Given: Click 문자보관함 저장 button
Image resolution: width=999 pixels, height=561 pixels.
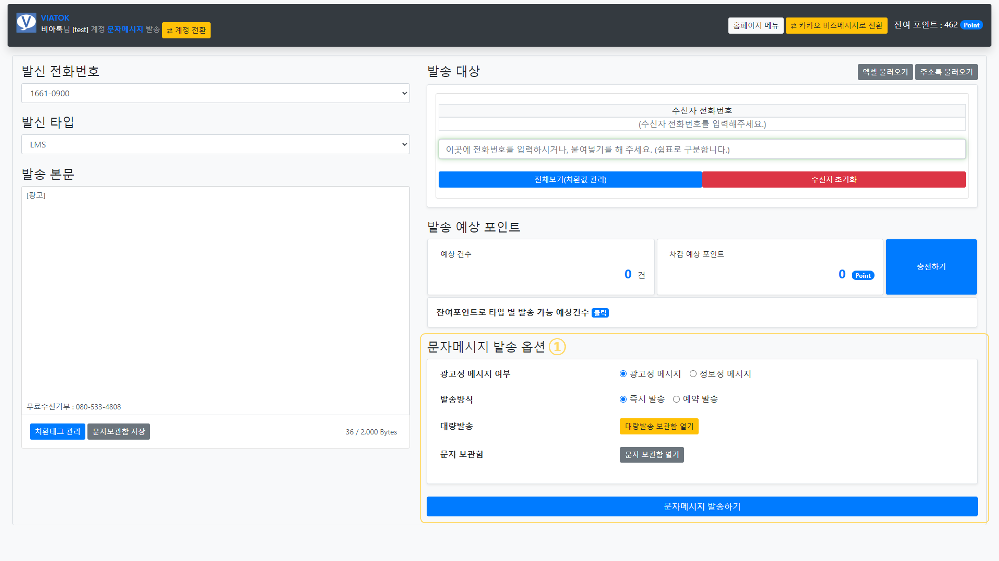Looking at the screenshot, I should (118, 431).
